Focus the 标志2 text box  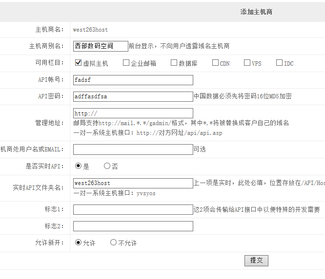tap(133, 226)
